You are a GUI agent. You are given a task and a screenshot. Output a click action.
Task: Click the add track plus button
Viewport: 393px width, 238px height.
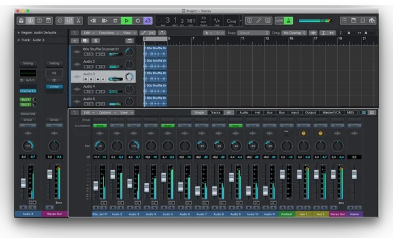pos(75,41)
